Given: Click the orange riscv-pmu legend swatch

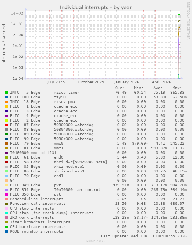Looking at the screenshot, I should (7, 102).
